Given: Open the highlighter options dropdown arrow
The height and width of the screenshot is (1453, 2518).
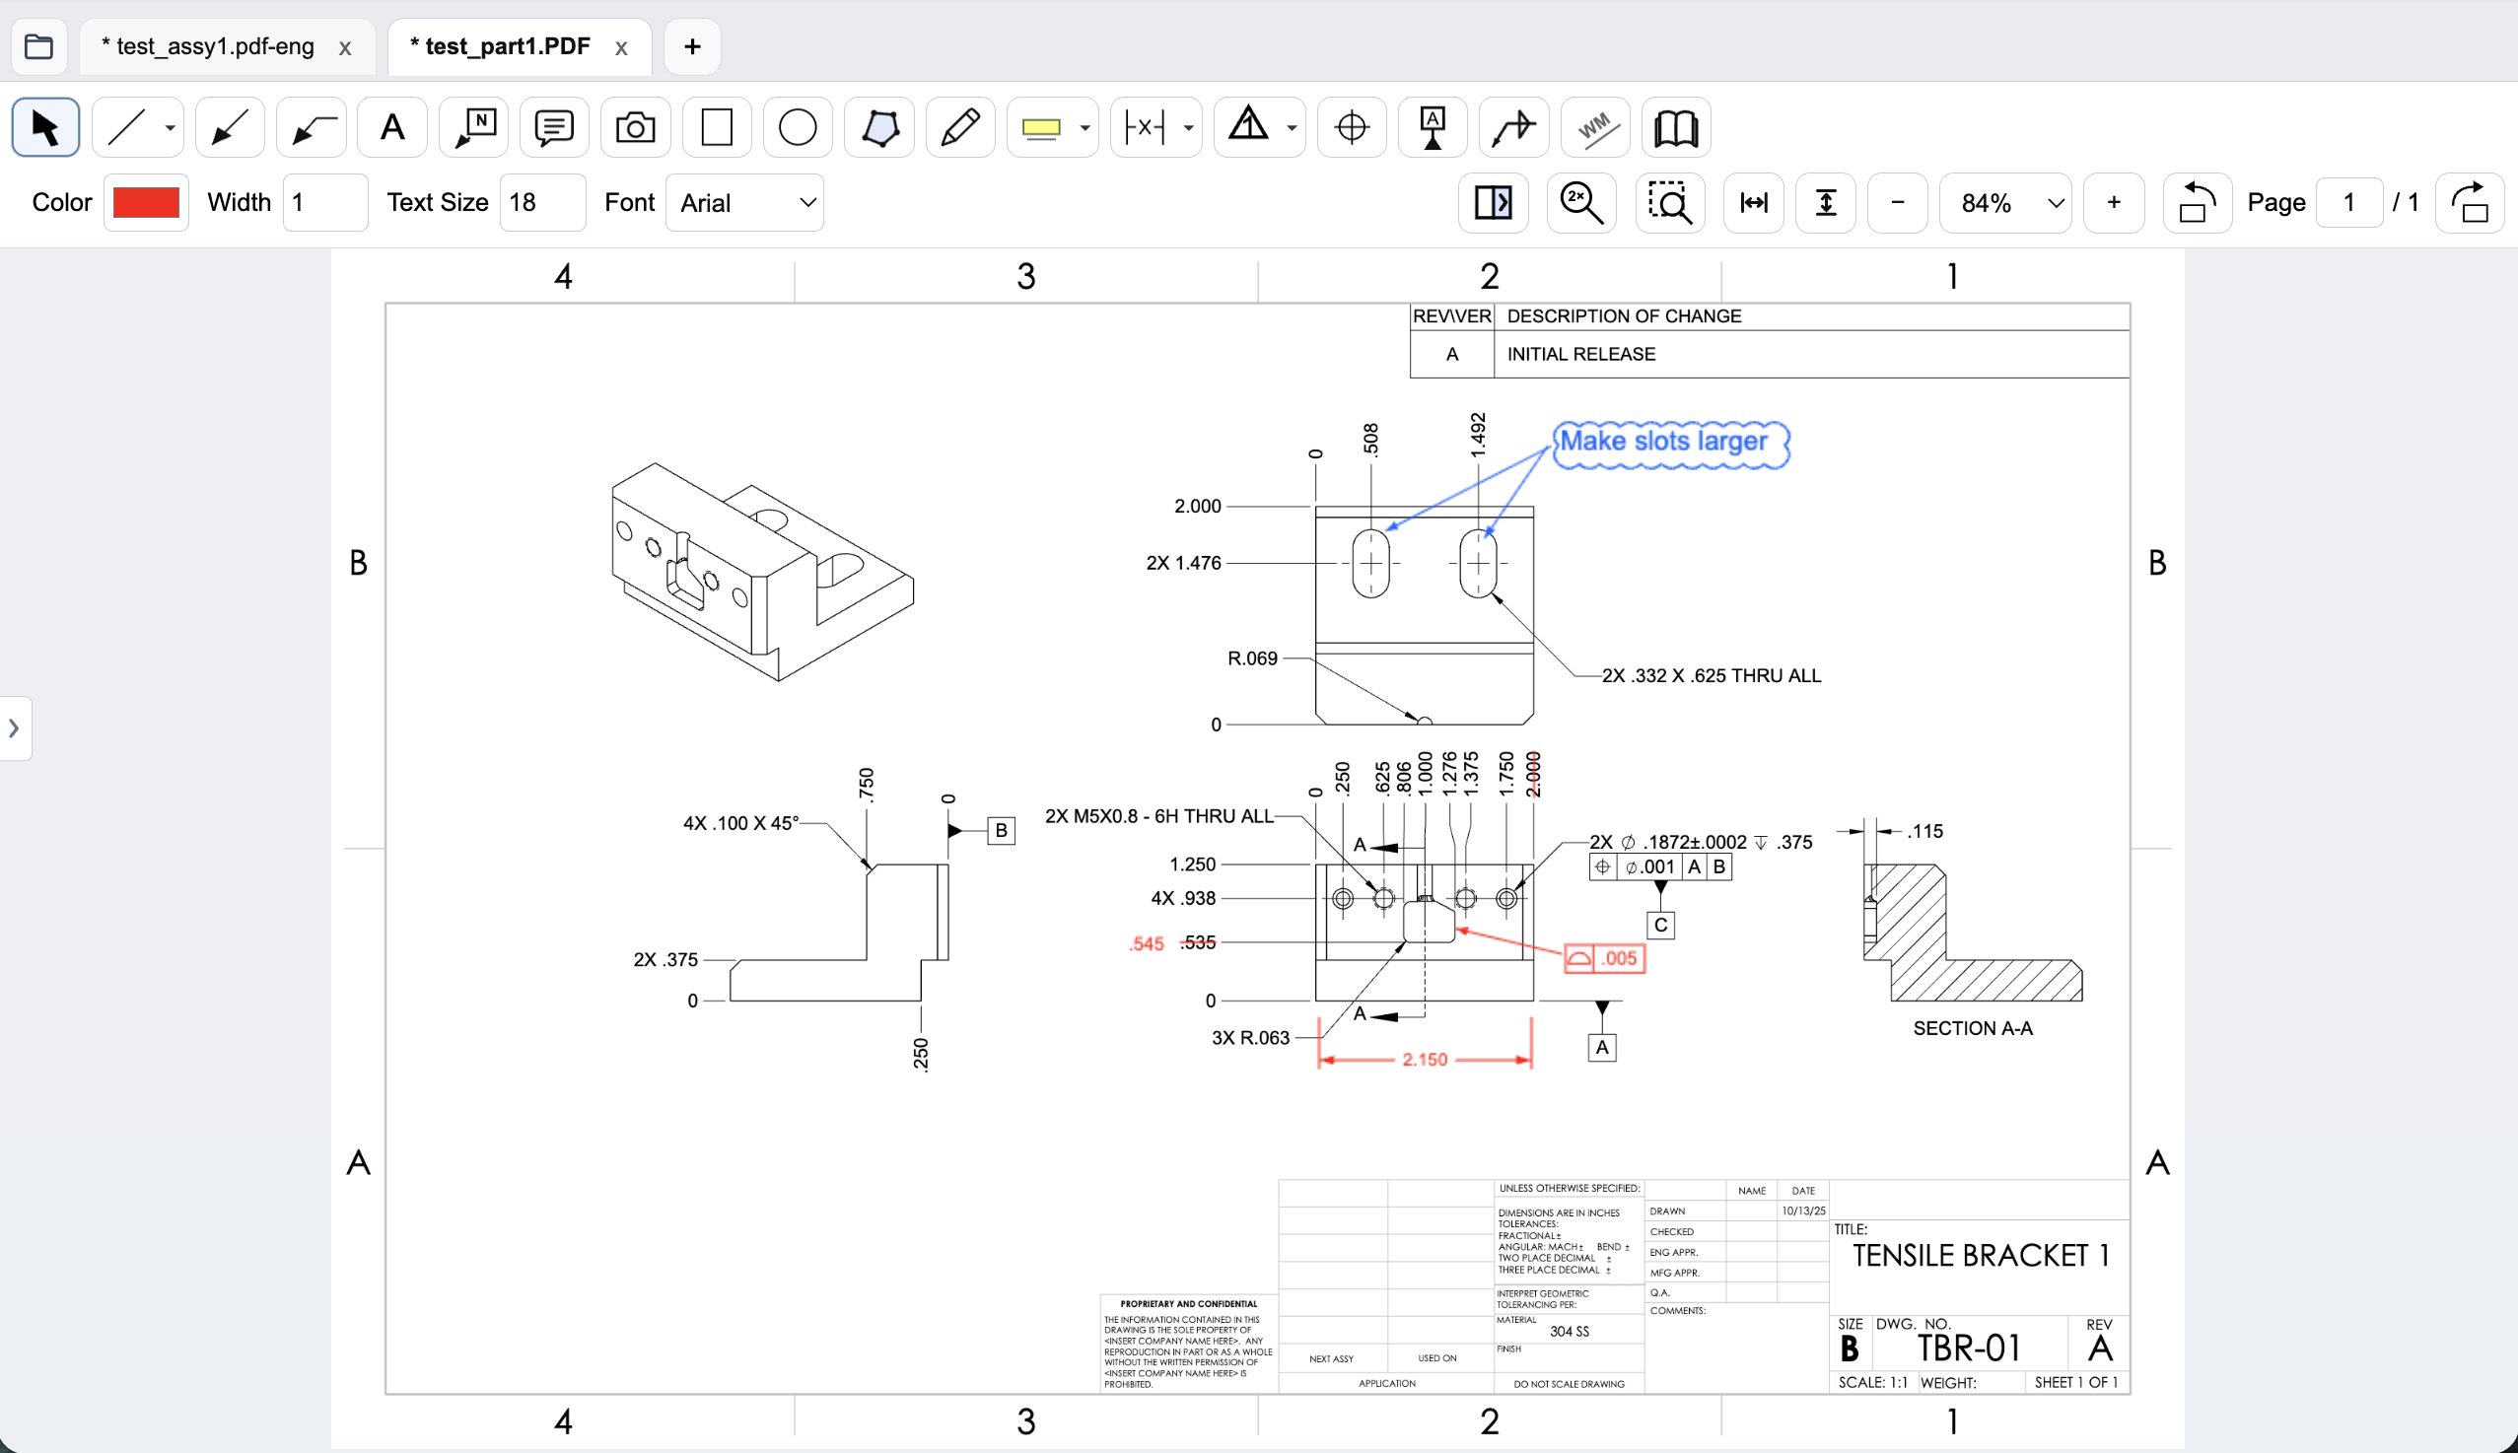Looking at the screenshot, I should [1084, 128].
